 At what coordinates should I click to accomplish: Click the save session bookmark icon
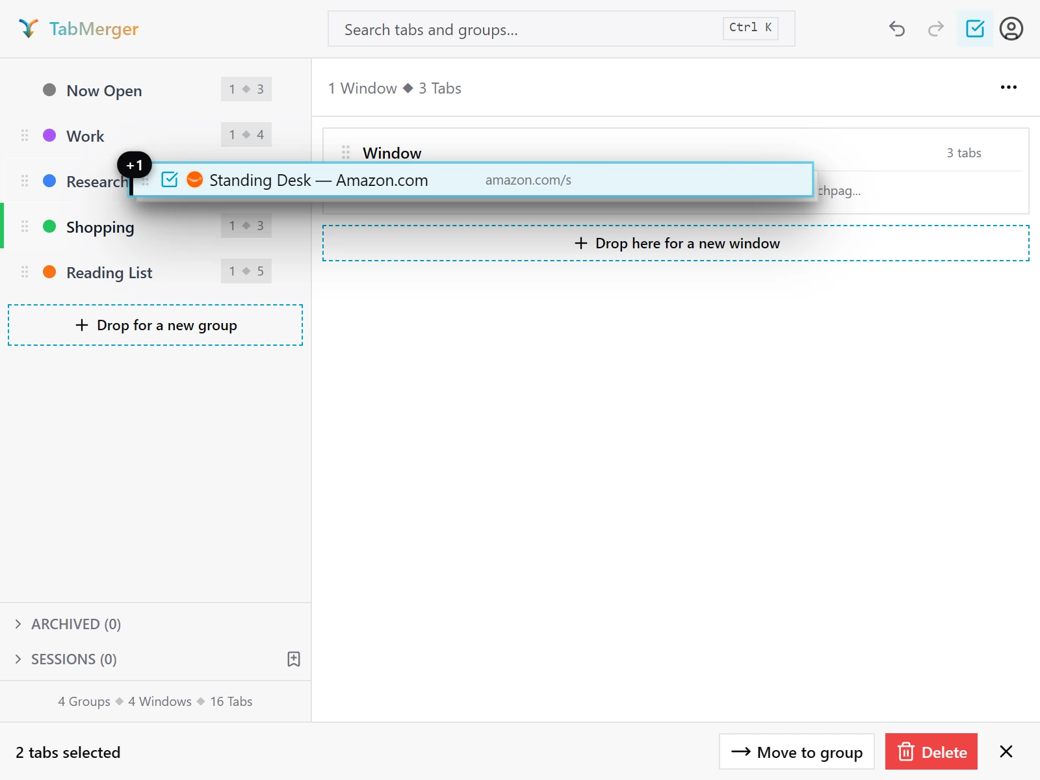294,659
